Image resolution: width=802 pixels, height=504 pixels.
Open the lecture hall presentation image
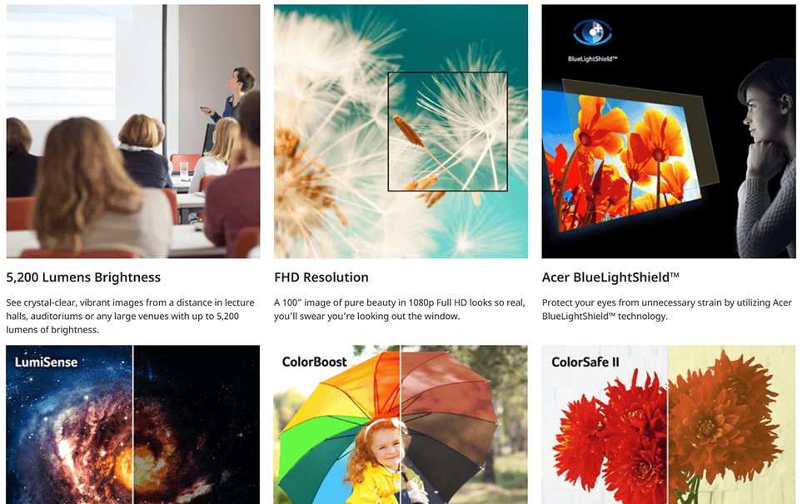[133, 132]
